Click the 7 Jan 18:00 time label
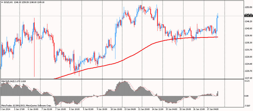The height and width of the screenshot is (111, 253). click(x=60, y=109)
